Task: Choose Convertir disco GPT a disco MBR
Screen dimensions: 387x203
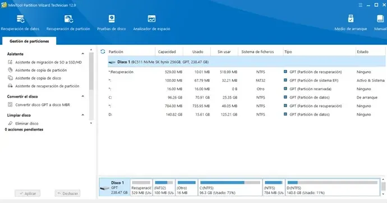Action: [43, 105]
